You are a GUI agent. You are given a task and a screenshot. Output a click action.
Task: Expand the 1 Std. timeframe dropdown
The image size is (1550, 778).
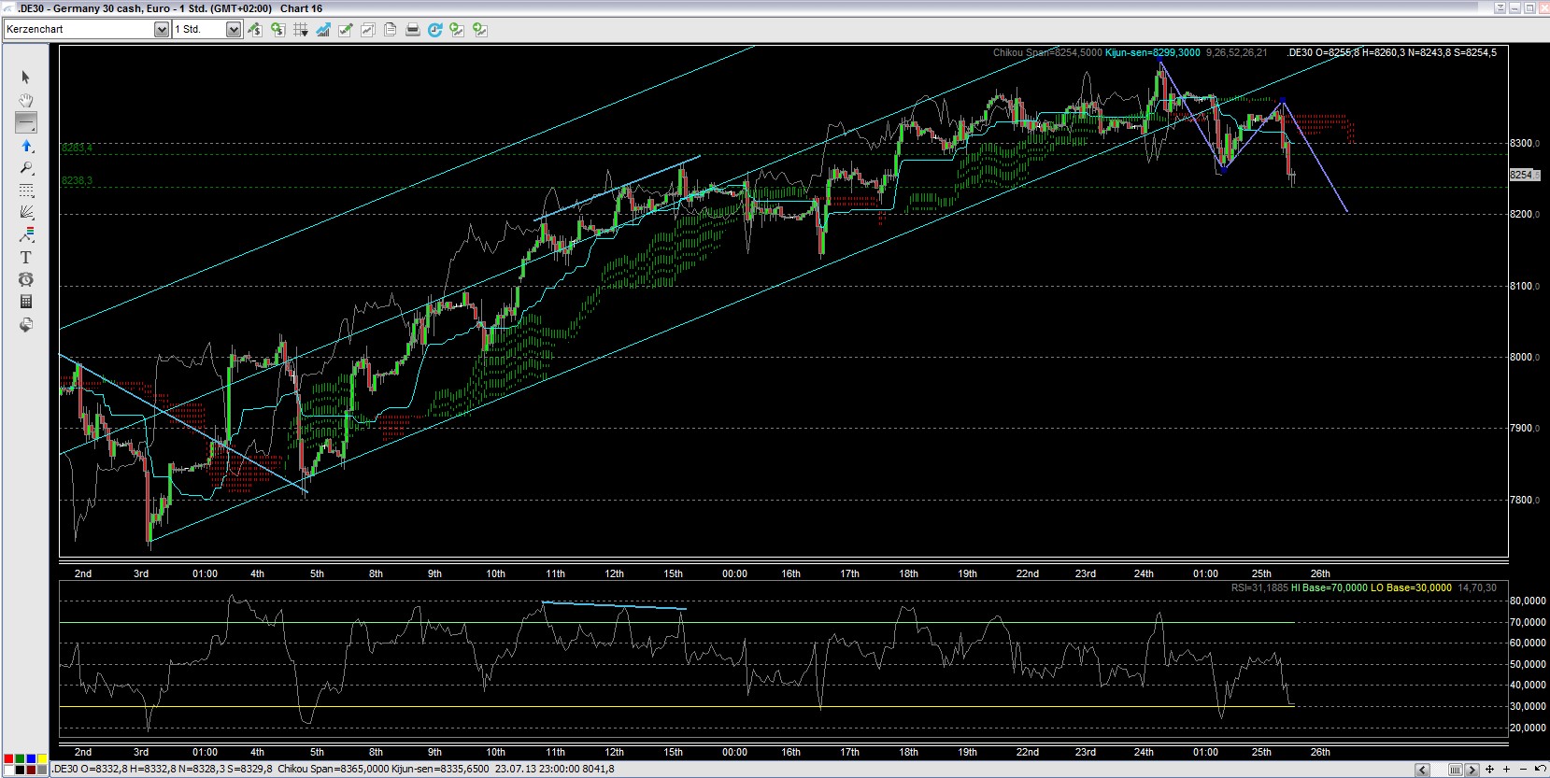[233, 30]
